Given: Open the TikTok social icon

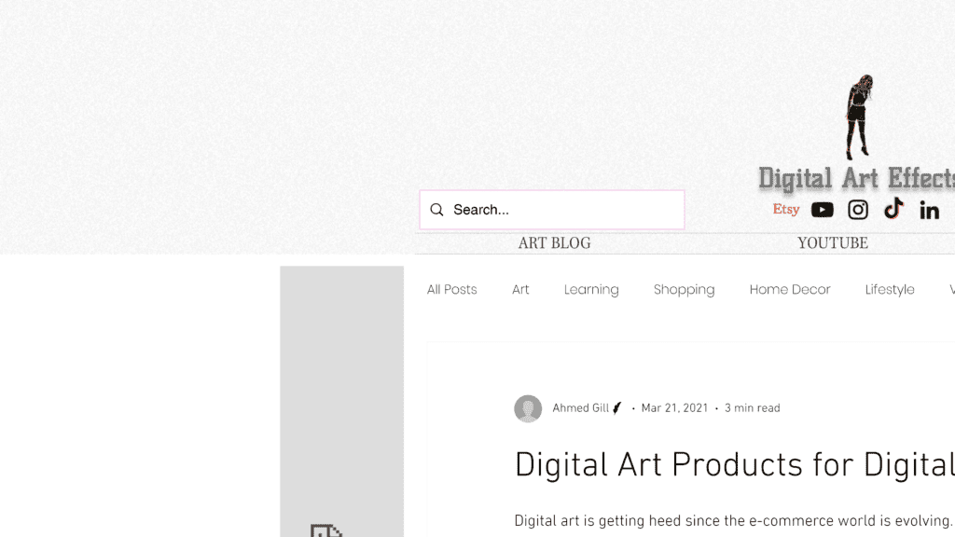Looking at the screenshot, I should tap(893, 208).
